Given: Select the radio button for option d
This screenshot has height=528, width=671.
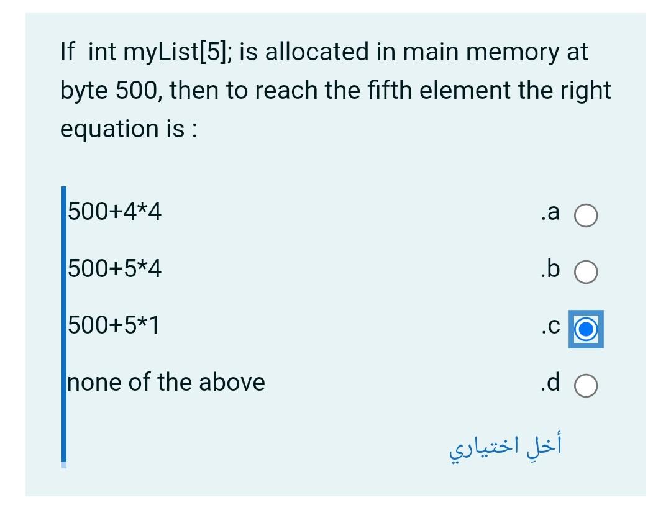Looking at the screenshot, I should (x=586, y=385).
